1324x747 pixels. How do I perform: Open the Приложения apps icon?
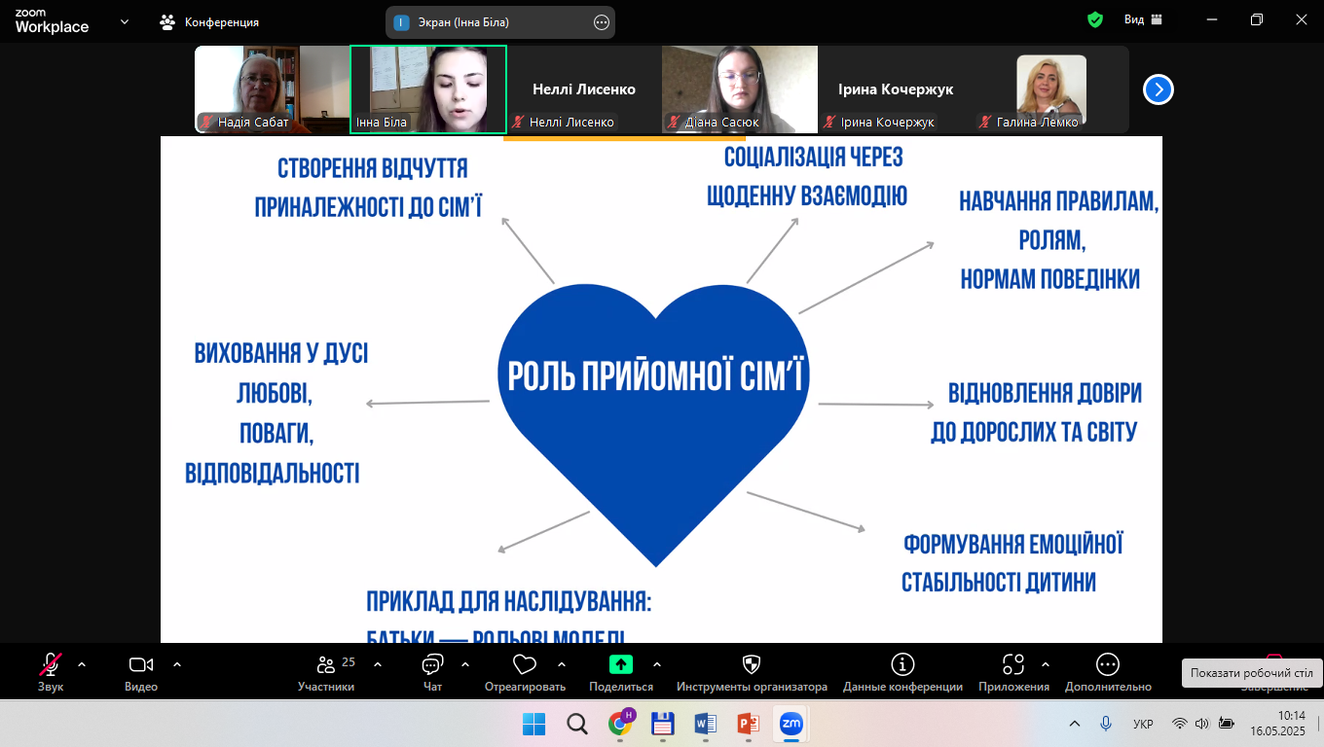pos(1013,665)
